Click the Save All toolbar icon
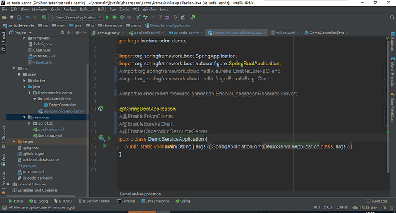The width and height of the screenshot is (396, 213). click(11, 17)
